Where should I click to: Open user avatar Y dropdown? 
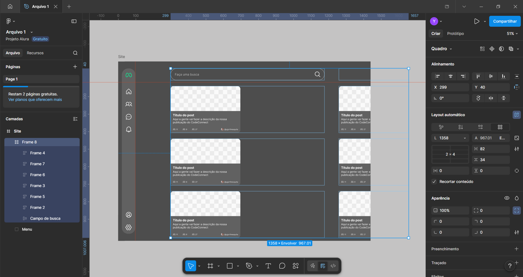[436, 21]
